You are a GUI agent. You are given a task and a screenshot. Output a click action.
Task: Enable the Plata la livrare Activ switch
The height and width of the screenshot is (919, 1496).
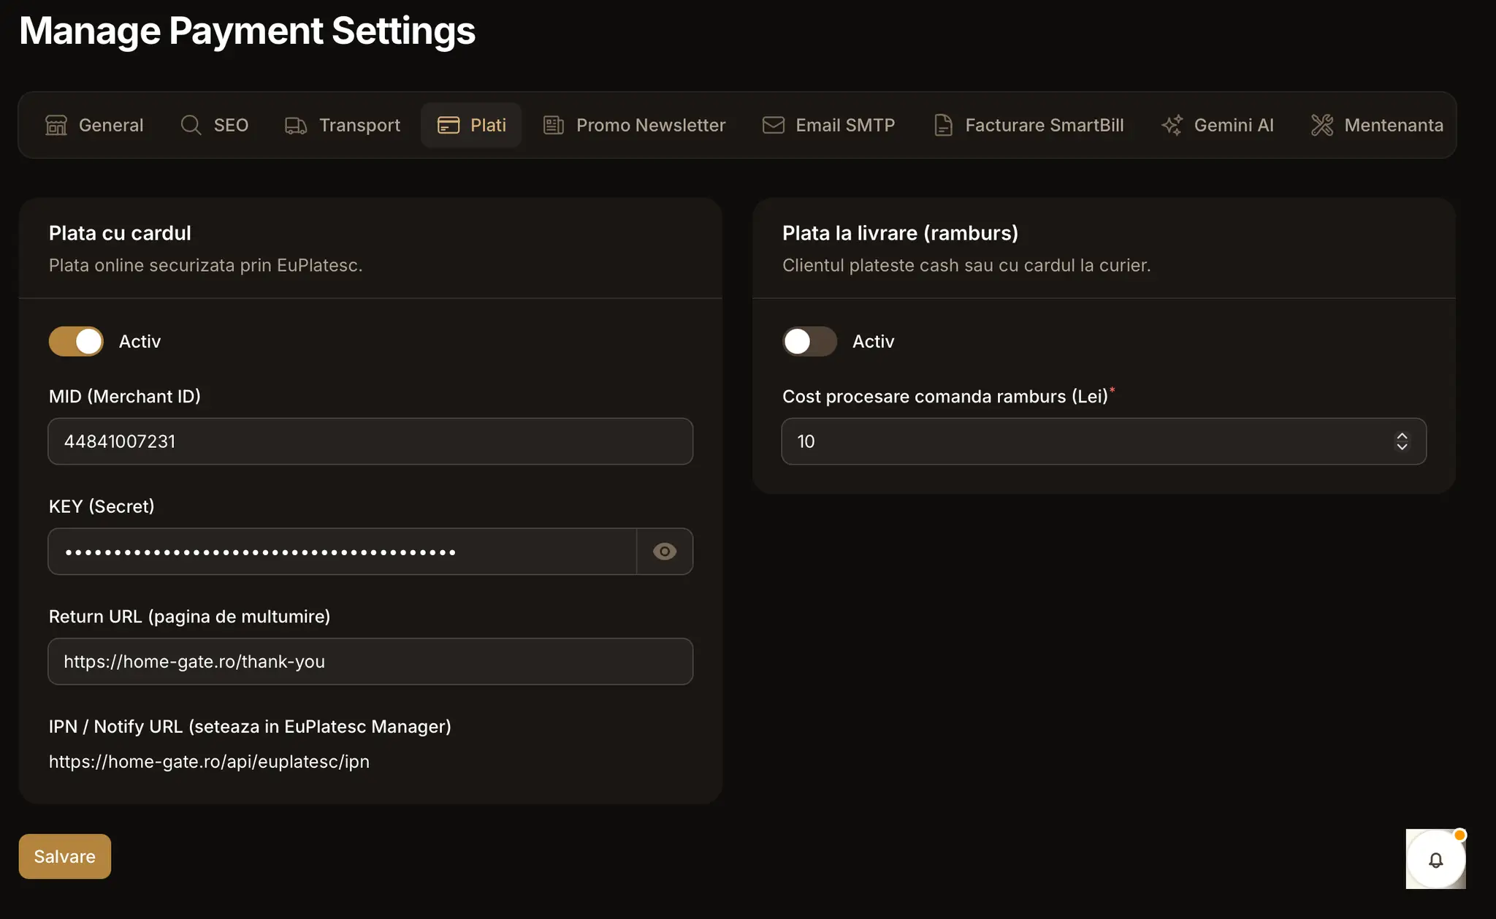[809, 341]
